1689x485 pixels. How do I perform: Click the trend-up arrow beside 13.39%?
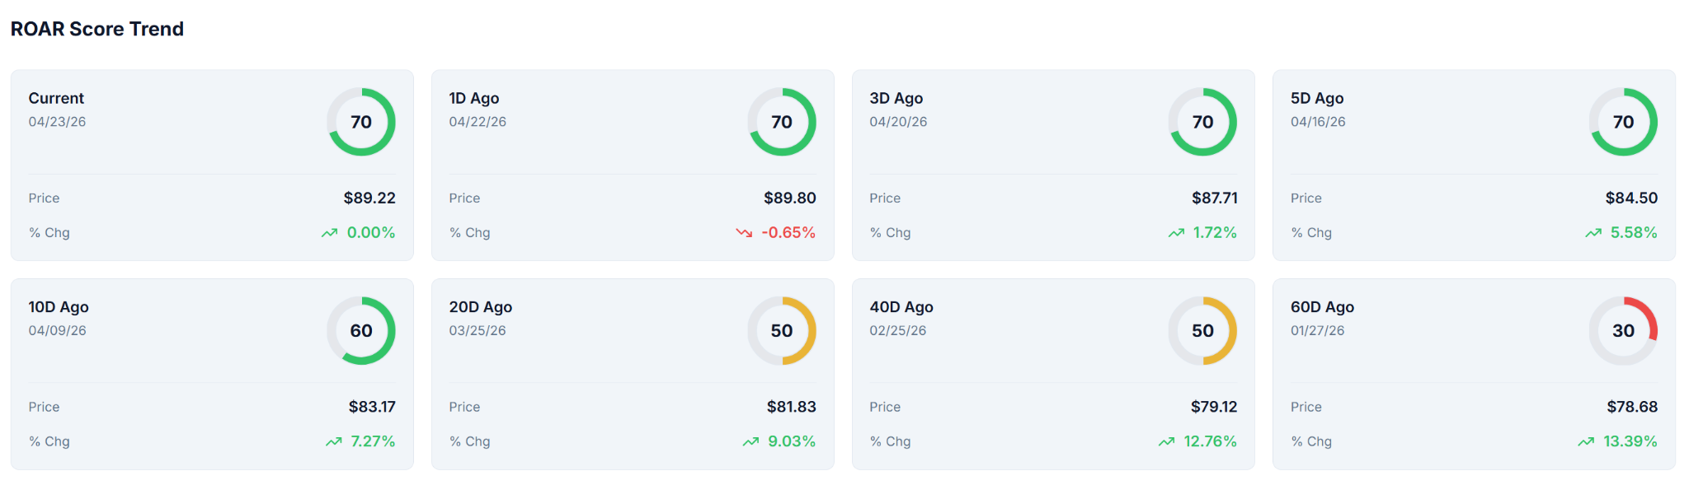pyautogui.click(x=1586, y=442)
